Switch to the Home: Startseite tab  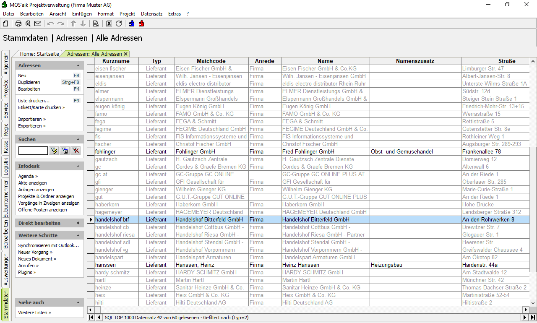point(39,54)
